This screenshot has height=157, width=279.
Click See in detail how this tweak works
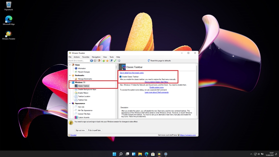[x=132, y=73]
